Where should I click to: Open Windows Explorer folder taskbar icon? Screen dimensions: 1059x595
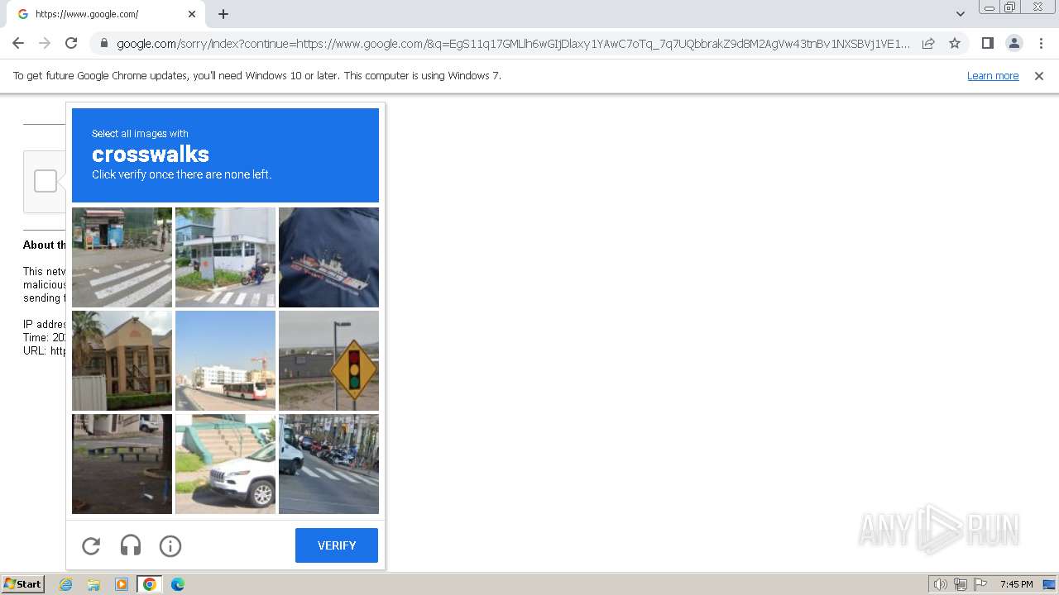93,584
